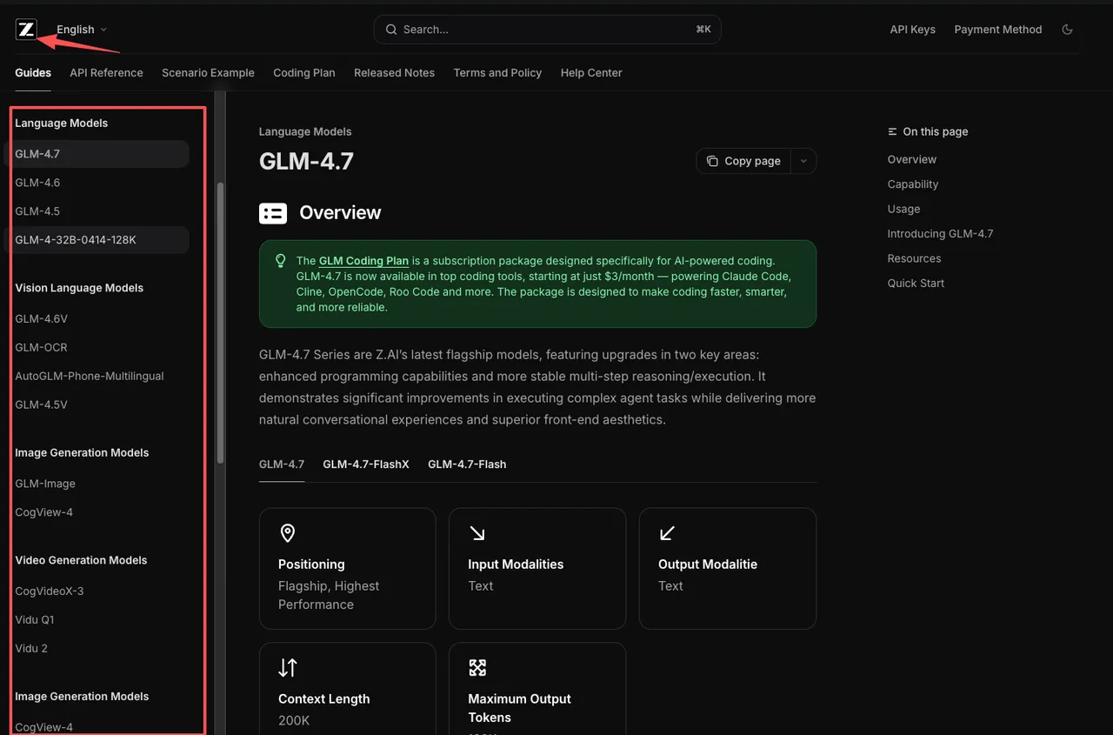Expand the Copy page options chevron
The image size is (1113, 735).
pos(803,161)
